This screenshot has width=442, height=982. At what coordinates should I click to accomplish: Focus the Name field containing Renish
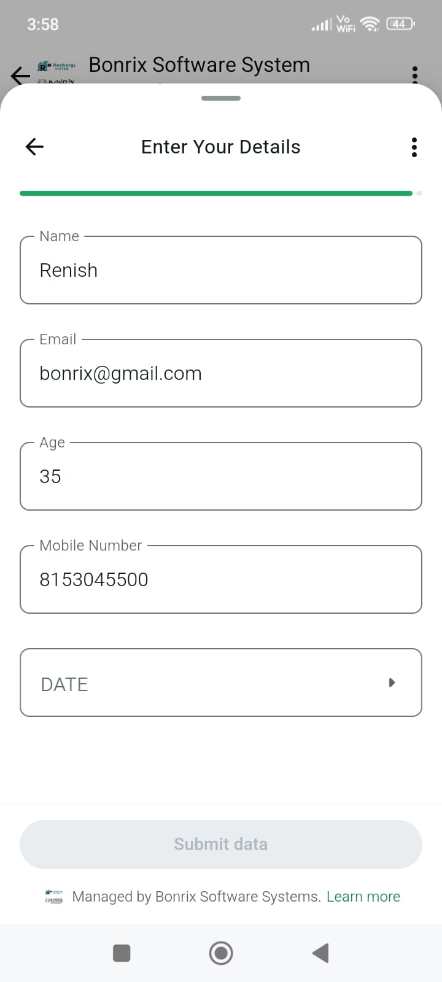point(221,270)
